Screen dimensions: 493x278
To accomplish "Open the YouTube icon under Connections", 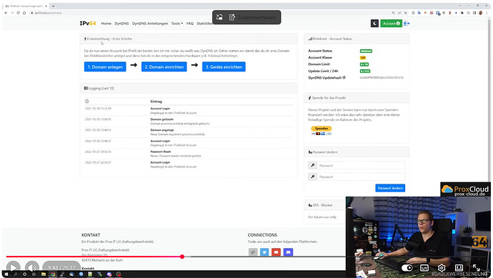I will tap(276, 252).
